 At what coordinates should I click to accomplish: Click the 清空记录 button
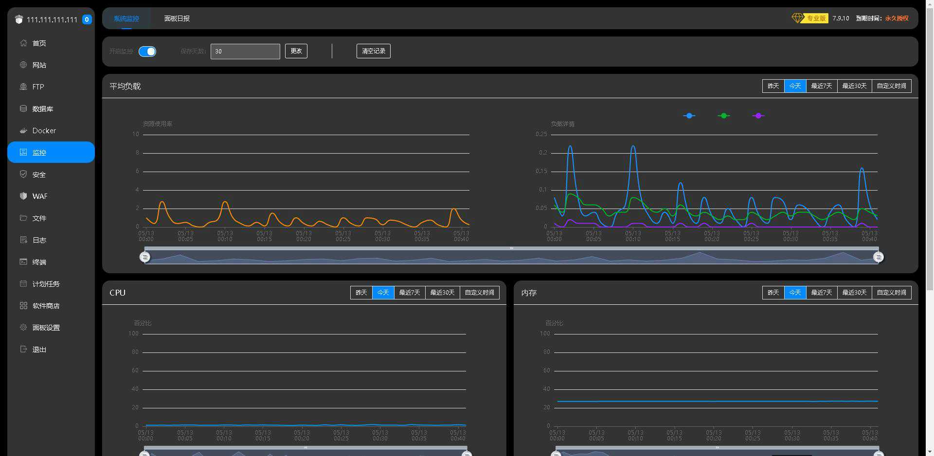point(374,51)
